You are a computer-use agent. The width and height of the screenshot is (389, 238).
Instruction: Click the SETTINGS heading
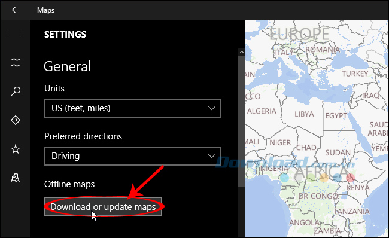pyautogui.click(x=65, y=35)
